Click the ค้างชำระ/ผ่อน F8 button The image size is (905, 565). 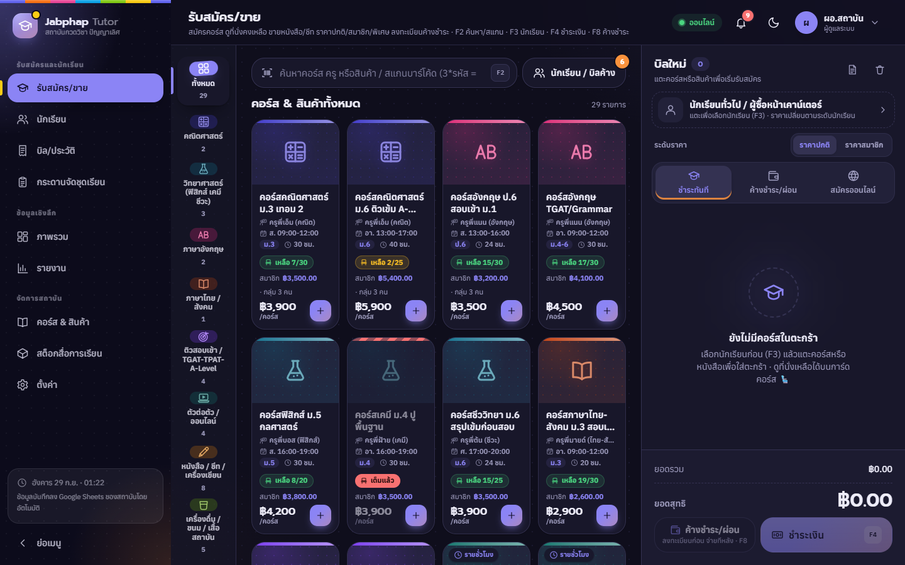(705, 535)
